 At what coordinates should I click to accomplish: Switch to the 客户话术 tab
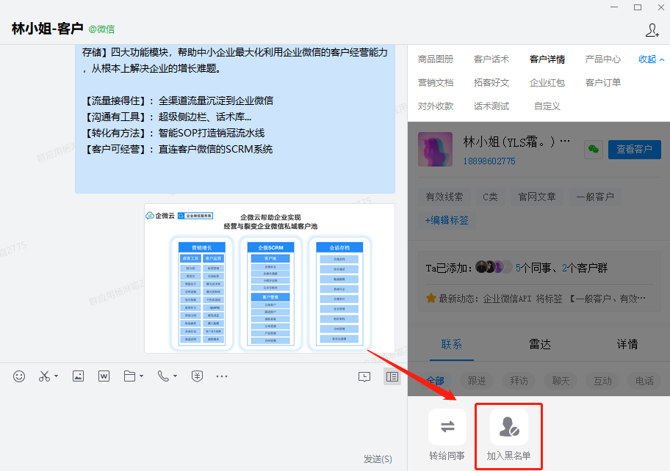point(491,59)
